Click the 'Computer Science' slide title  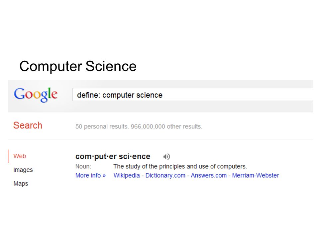78,66
